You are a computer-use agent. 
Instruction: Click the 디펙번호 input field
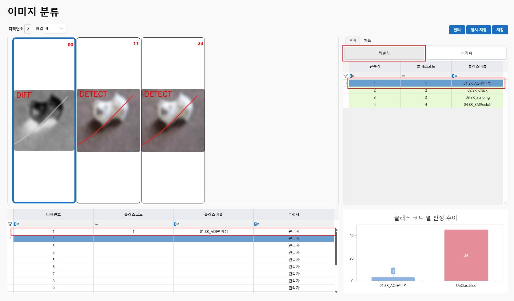[28, 29]
